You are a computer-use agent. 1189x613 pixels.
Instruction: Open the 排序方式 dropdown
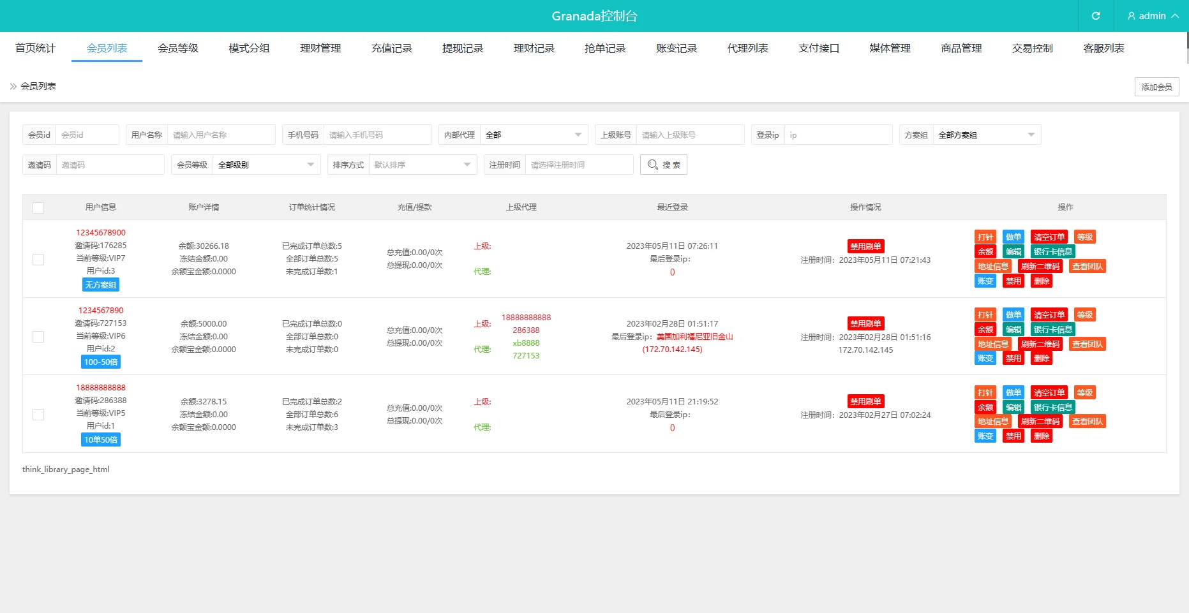(422, 165)
